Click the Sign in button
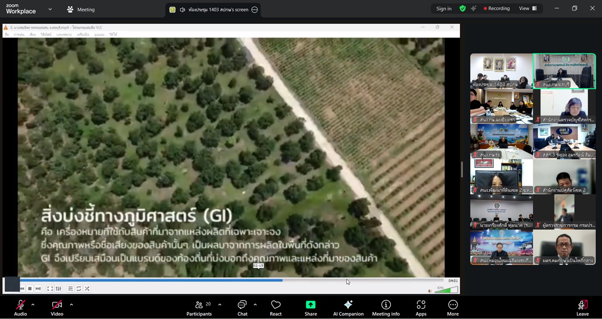 (x=444, y=8)
